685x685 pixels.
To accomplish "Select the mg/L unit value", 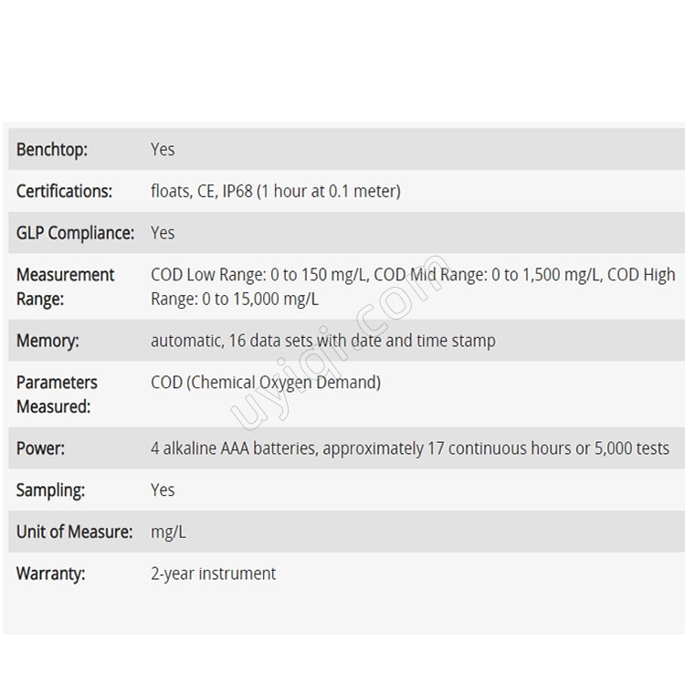I will [168, 532].
